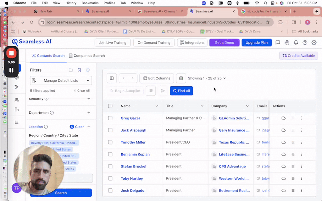Click the list icon next to Begin Autopilot
The height and width of the screenshot is (201, 322).
click(151, 91)
